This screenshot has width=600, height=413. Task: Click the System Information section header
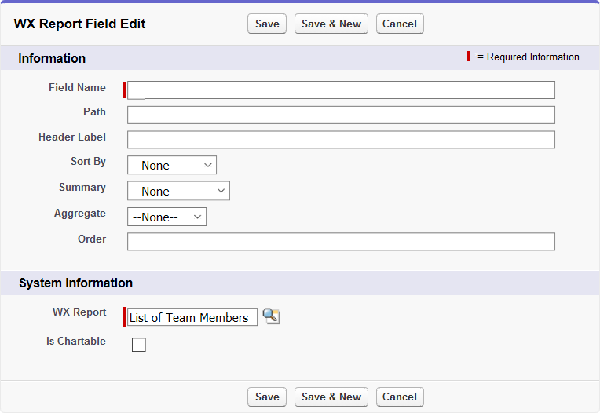click(x=75, y=283)
